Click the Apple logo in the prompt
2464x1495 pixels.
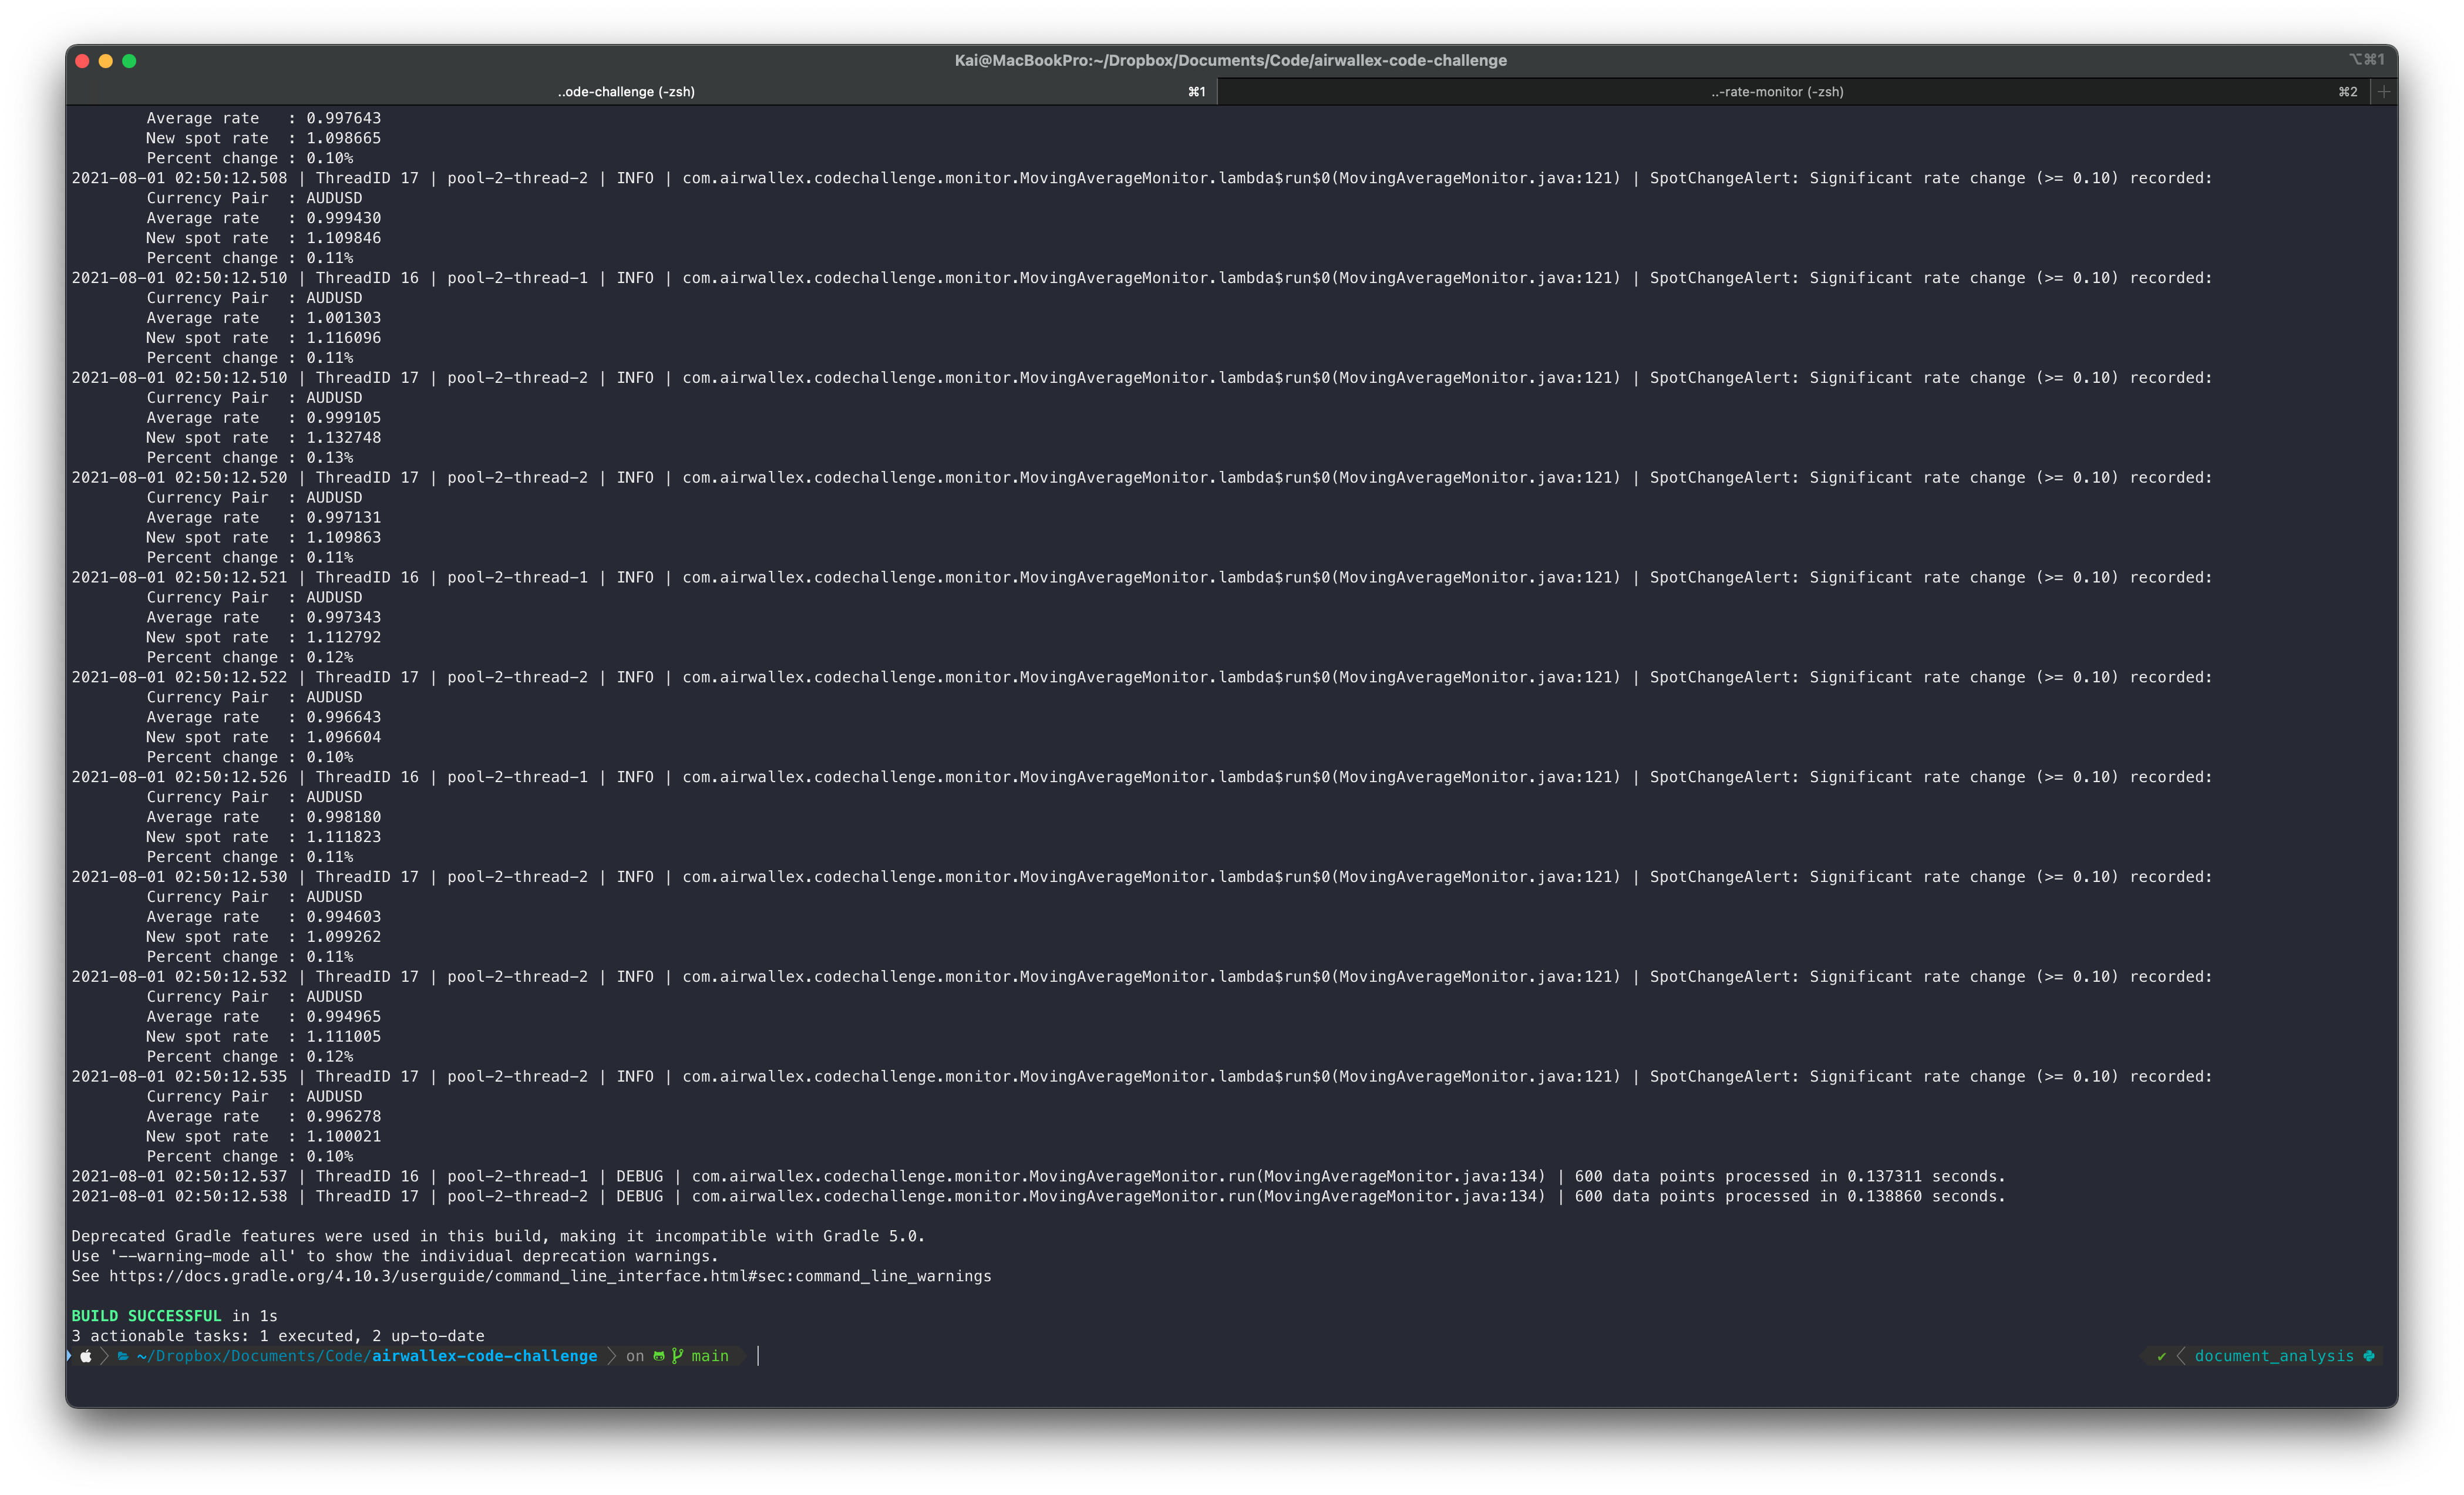click(x=86, y=1357)
